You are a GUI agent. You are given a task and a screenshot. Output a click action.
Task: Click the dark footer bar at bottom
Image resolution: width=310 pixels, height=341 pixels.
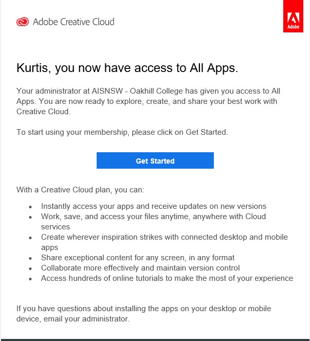tap(155, 339)
